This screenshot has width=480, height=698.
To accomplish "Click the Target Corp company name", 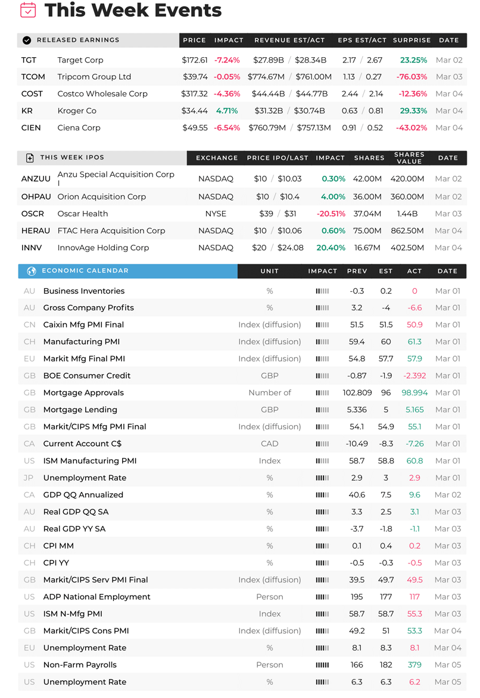I will point(80,60).
